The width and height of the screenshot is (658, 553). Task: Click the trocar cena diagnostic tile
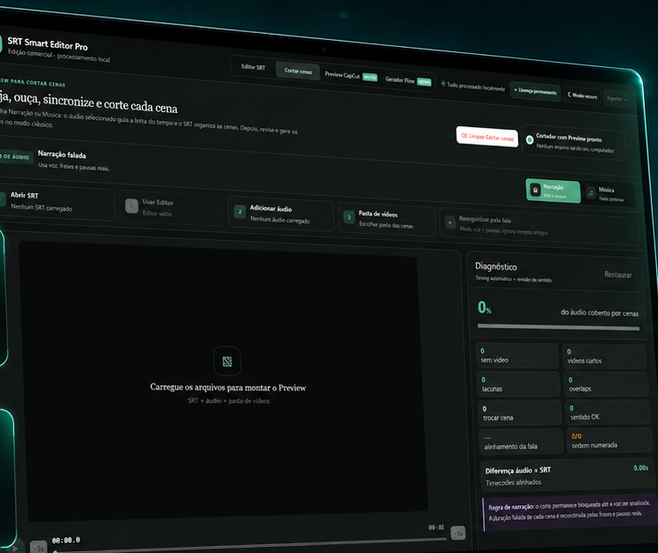tap(520, 413)
